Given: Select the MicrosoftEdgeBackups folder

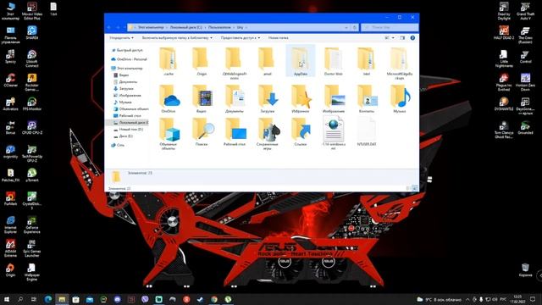Looking at the screenshot, I should [x=400, y=64].
